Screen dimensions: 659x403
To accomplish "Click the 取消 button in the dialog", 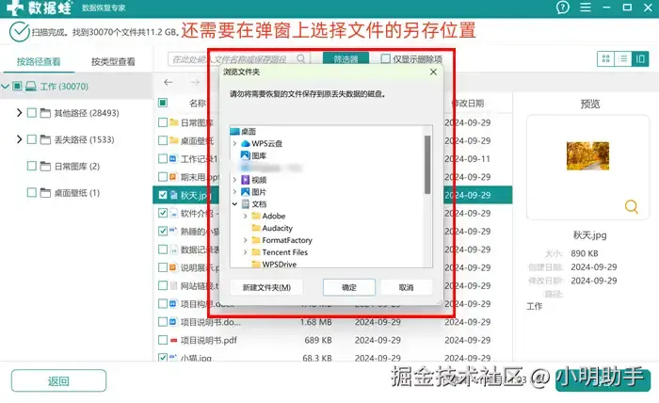I will click(x=407, y=287).
